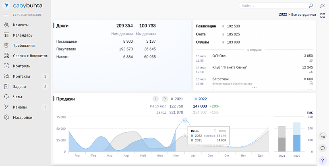Toggle the 2021 series in chart legend
The height and width of the screenshot is (166, 329).
tap(177, 99)
